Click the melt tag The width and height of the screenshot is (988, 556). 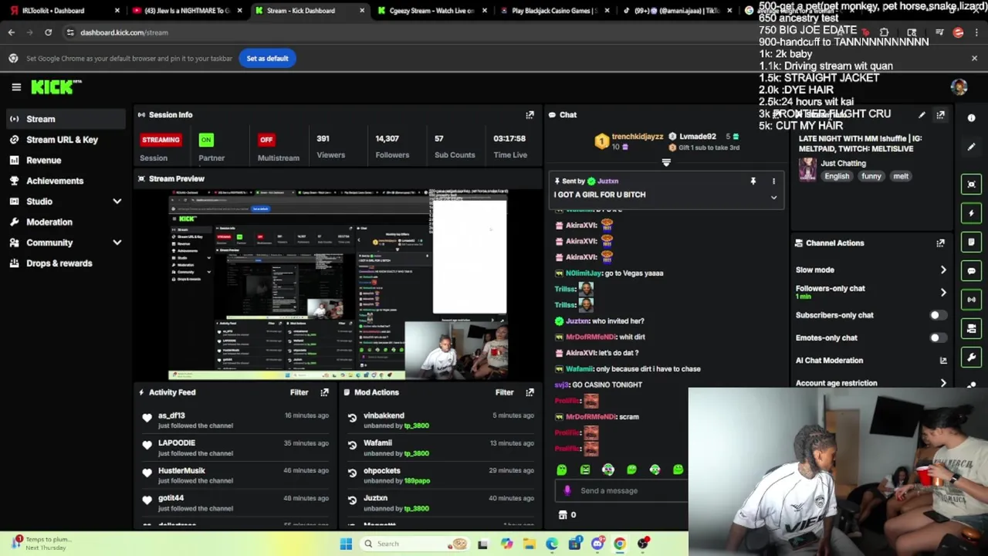point(901,176)
